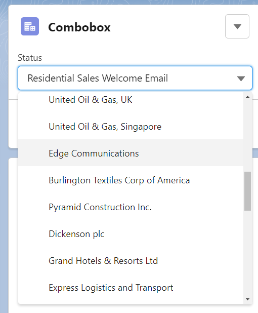Pick Express Logistics and Transport
This screenshot has width=258, height=313.
(131, 288)
